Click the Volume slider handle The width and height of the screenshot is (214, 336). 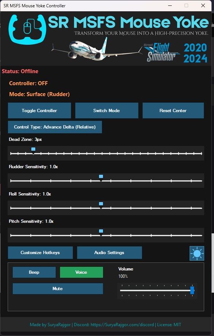(192, 290)
